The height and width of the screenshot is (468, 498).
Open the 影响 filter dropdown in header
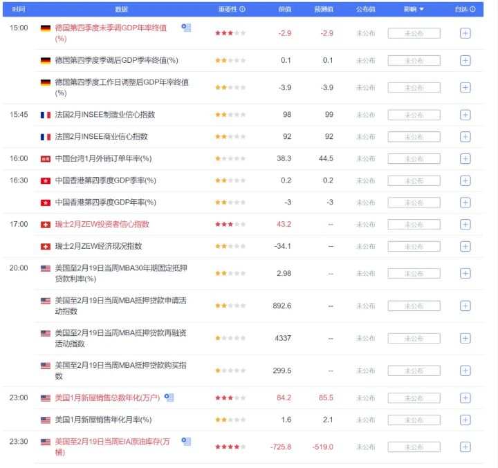[414, 9]
